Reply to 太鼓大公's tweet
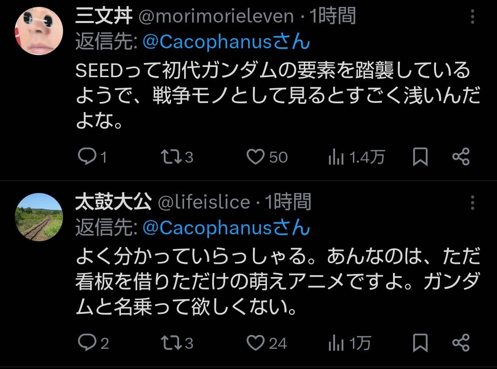This screenshot has height=369, width=497. tap(86, 343)
